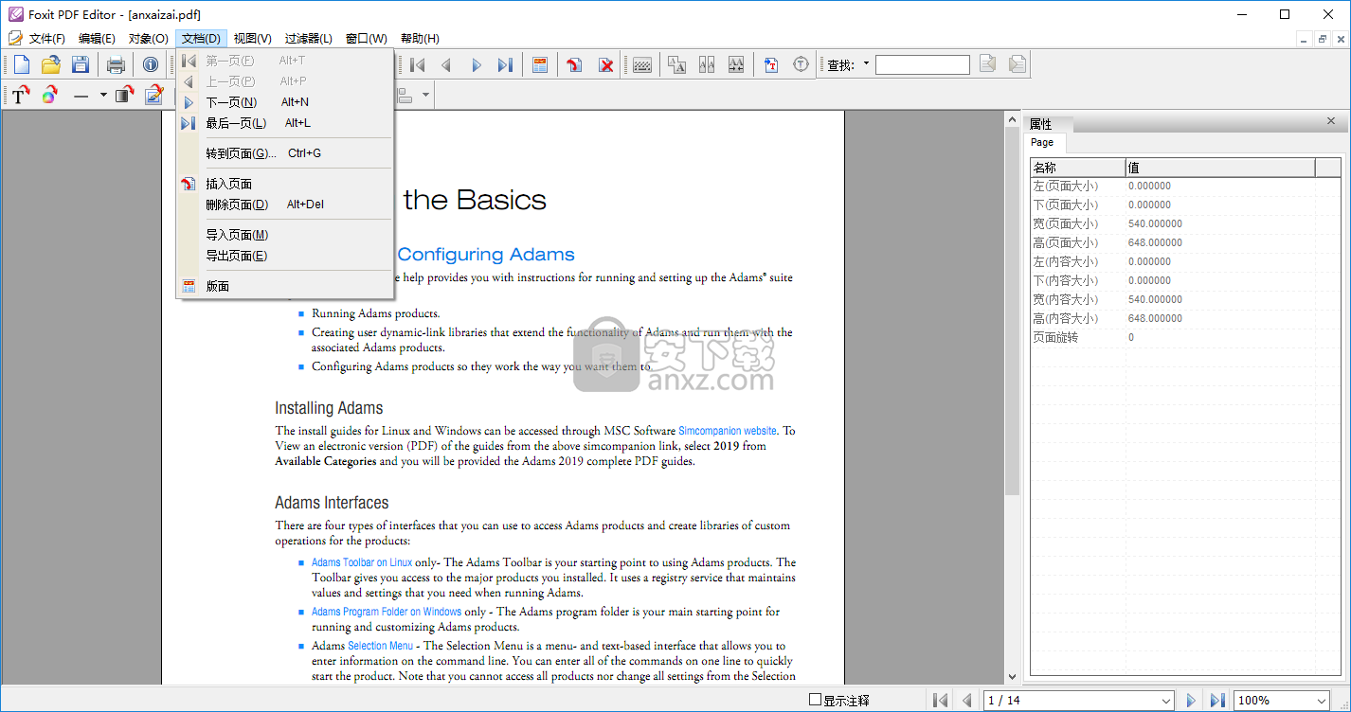
Task: Click the edit image pencil icon
Action: [x=153, y=95]
